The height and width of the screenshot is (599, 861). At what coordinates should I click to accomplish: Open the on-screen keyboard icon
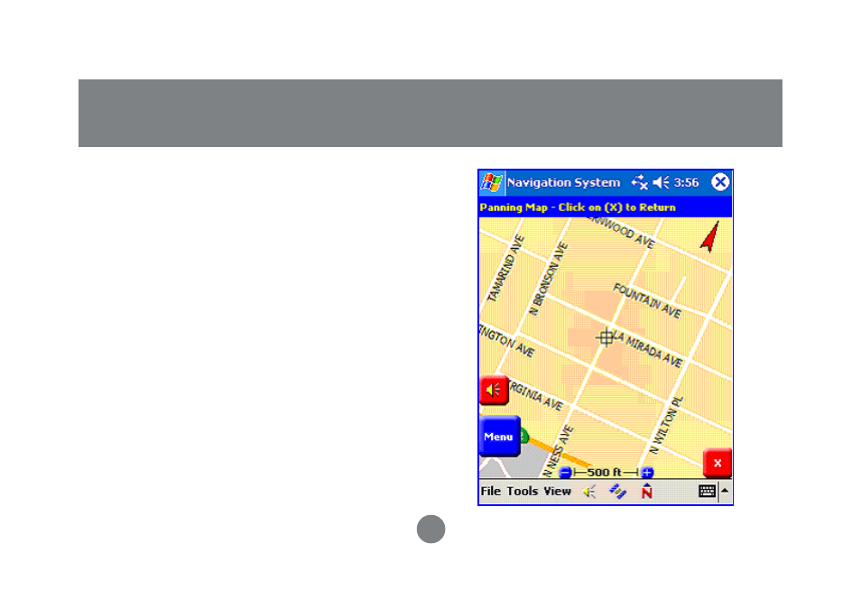(707, 491)
